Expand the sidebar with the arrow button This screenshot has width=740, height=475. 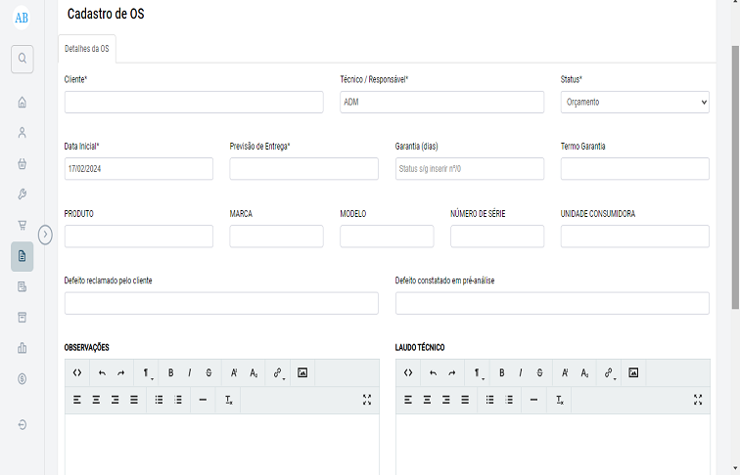point(45,234)
